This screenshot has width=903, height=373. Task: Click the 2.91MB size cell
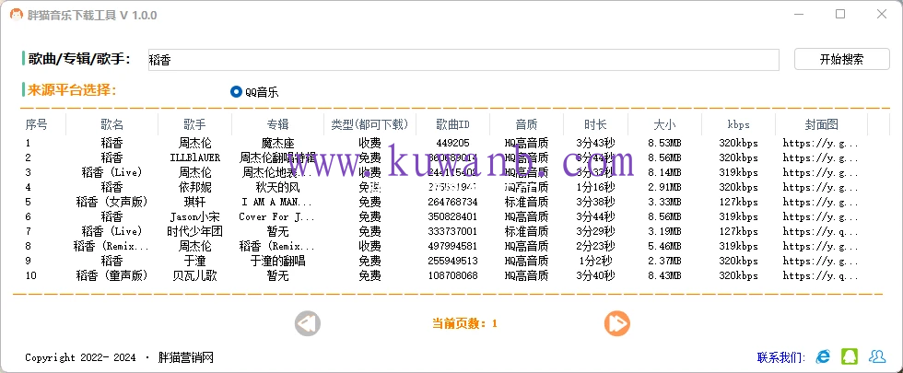(x=664, y=187)
